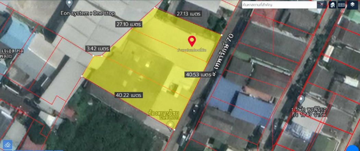Click the Eon-system : One stop label
360x151 pixels.
pyautogui.click(x=87, y=13)
